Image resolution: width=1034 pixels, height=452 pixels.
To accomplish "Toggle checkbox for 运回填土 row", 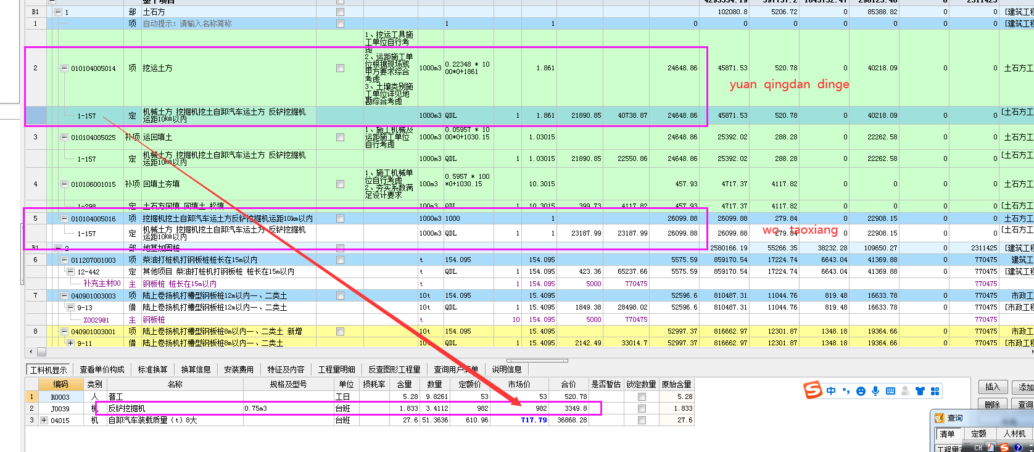I will 340,137.
